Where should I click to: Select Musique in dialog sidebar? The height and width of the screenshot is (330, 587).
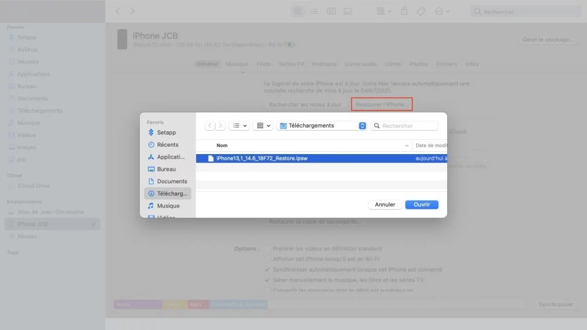tap(167, 206)
